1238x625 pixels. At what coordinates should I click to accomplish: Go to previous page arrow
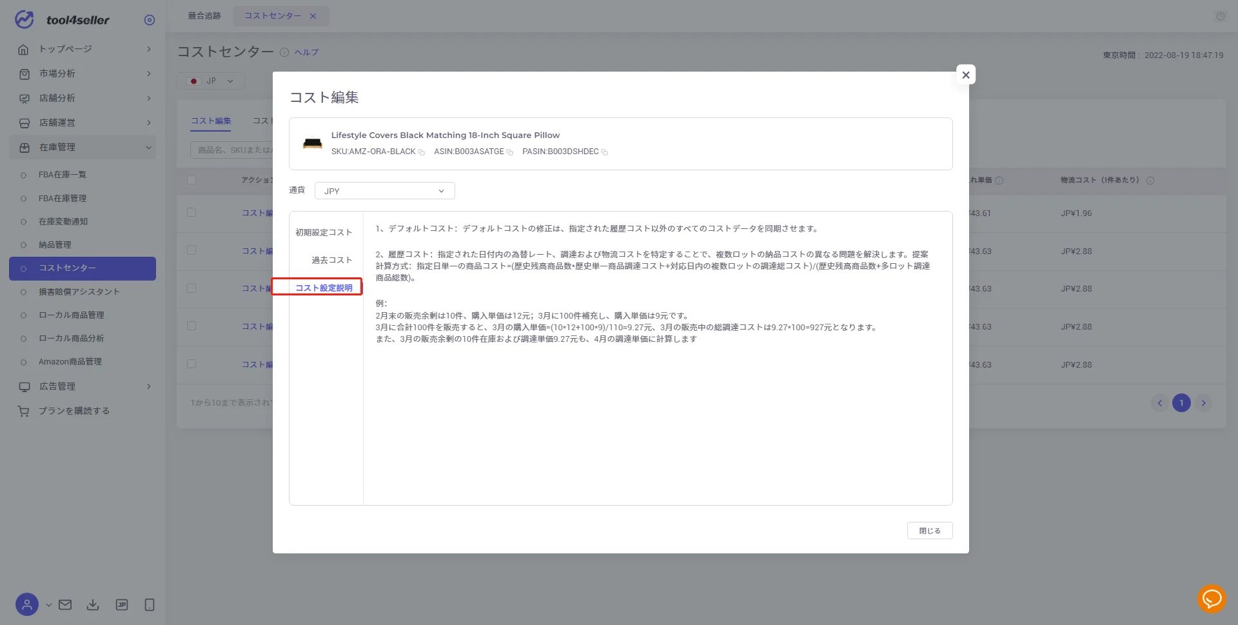(1159, 403)
